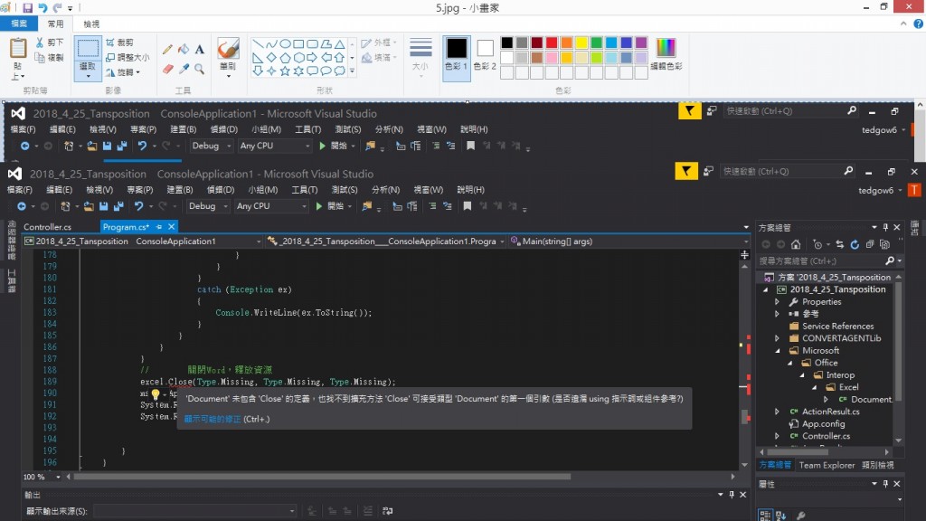926x521 pixels.
Task: Choose the black palette swatch
Action: click(506, 43)
